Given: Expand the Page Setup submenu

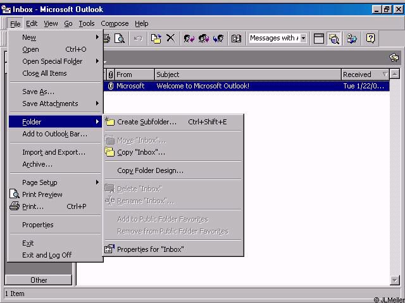Looking at the screenshot, I should click(x=55, y=182).
